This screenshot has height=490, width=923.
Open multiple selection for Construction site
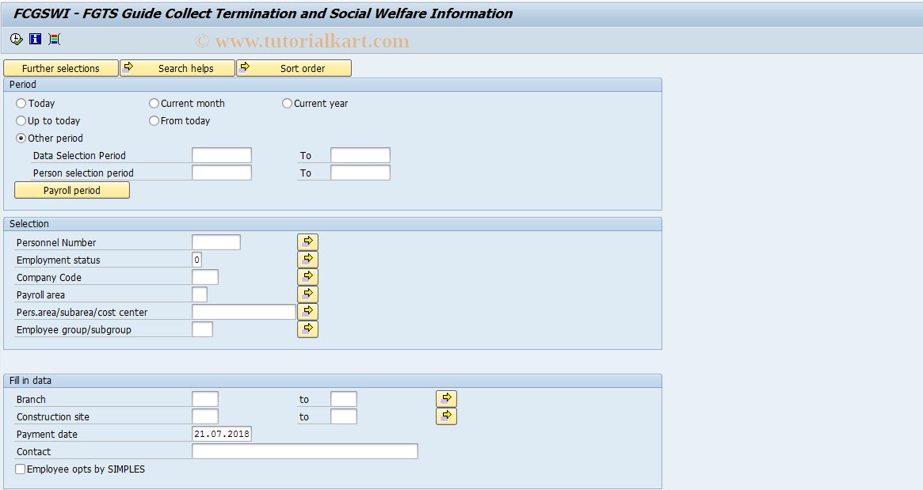coord(446,416)
